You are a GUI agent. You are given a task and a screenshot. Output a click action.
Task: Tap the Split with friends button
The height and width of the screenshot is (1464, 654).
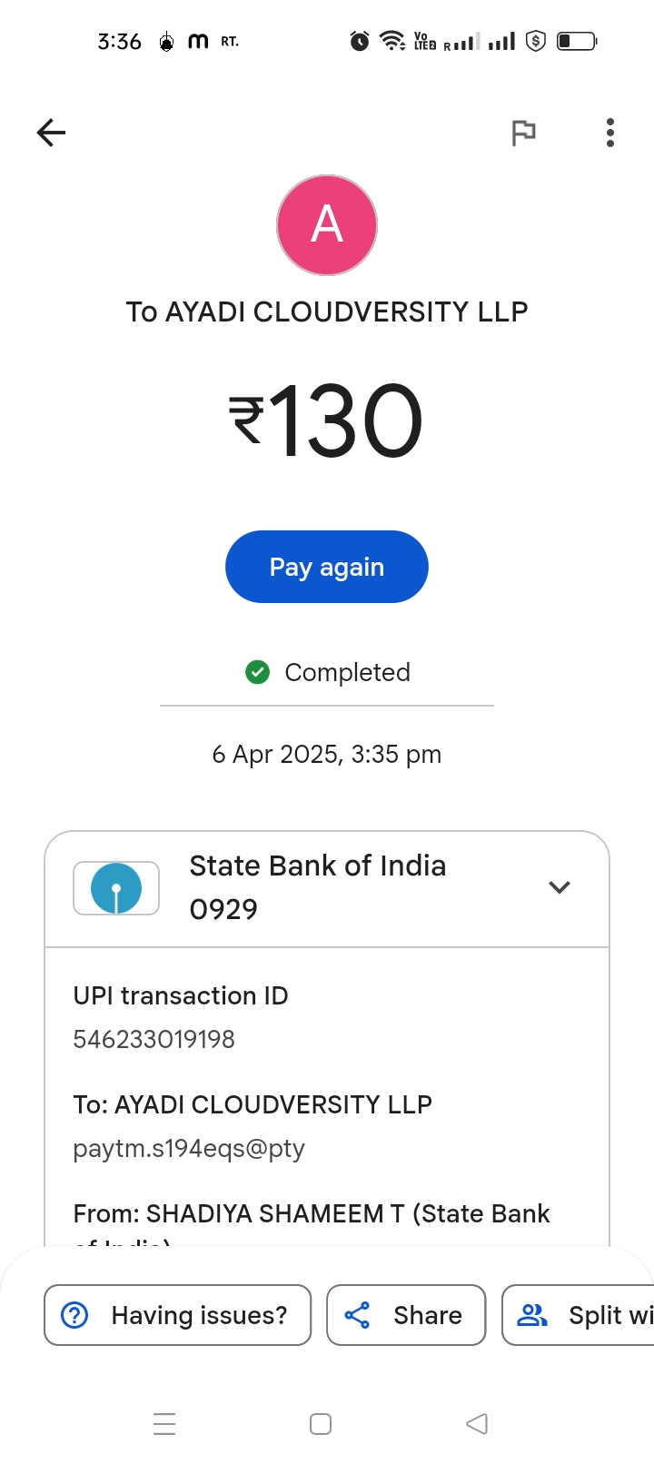pyautogui.click(x=581, y=1315)
